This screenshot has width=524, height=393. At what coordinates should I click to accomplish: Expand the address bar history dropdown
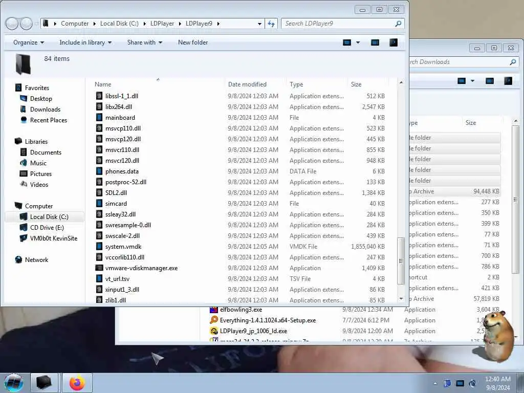coord(259,24)
